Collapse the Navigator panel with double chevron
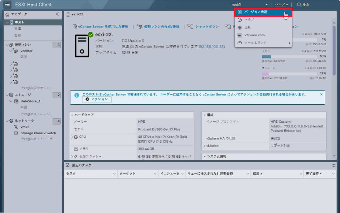 pos(57,14)
